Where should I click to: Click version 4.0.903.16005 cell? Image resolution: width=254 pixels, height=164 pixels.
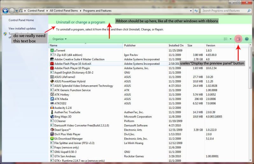point(214,116)
